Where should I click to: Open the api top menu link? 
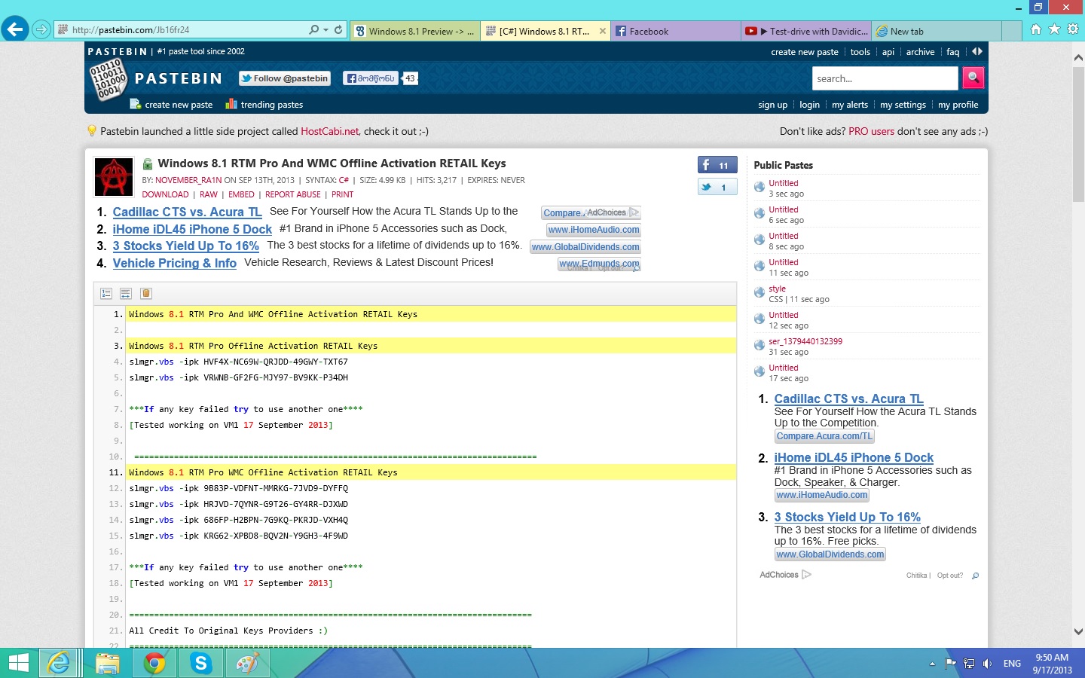click(x=888, y=52)
